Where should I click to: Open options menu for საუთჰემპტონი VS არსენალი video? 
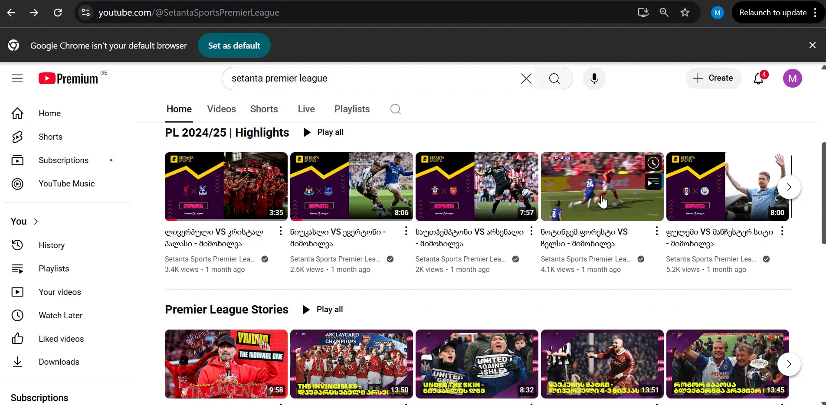coord(531,231)
